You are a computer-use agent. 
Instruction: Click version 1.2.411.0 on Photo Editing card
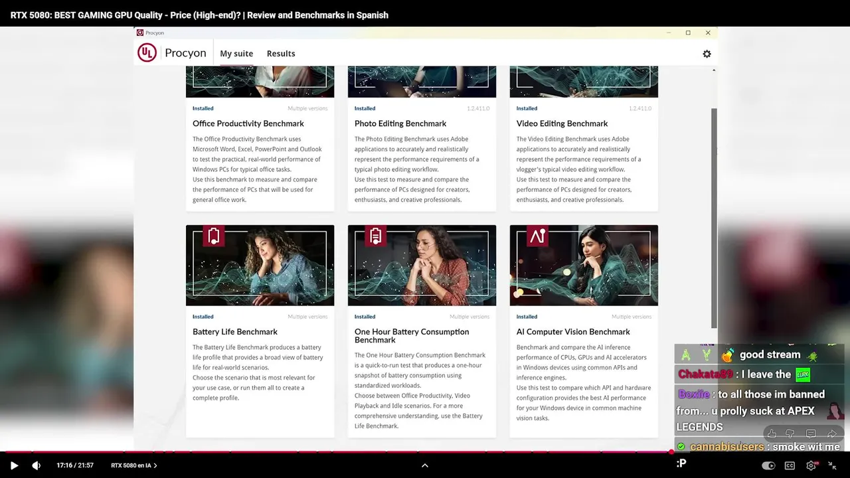tap(478, 108)
